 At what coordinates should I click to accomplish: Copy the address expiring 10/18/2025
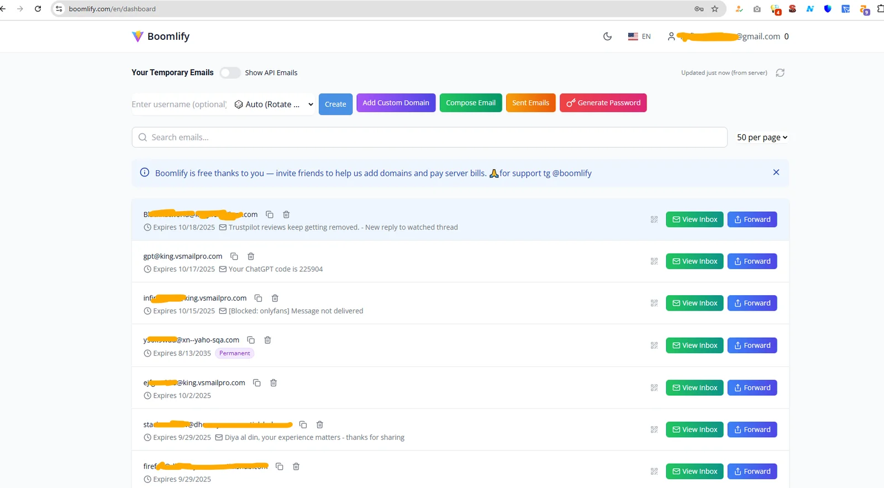click(x=270, y=214)
